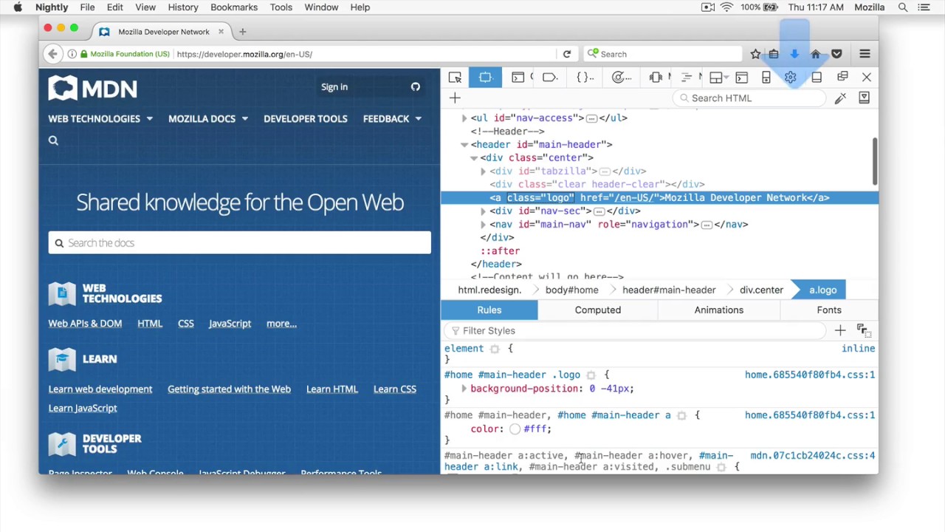
Task: Collapse the div.center node
Action: click(474, 158)
